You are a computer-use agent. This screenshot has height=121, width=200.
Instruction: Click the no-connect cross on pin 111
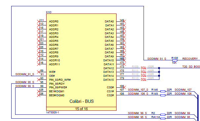pos(39,21)
